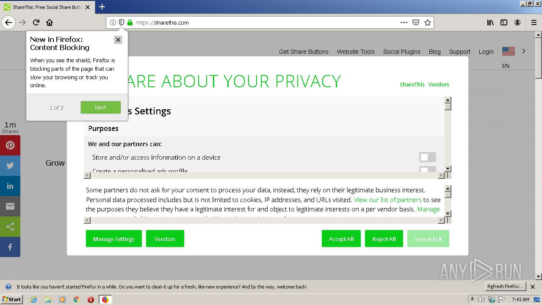Toggle 'Store and/or access information on a device'

427,157
